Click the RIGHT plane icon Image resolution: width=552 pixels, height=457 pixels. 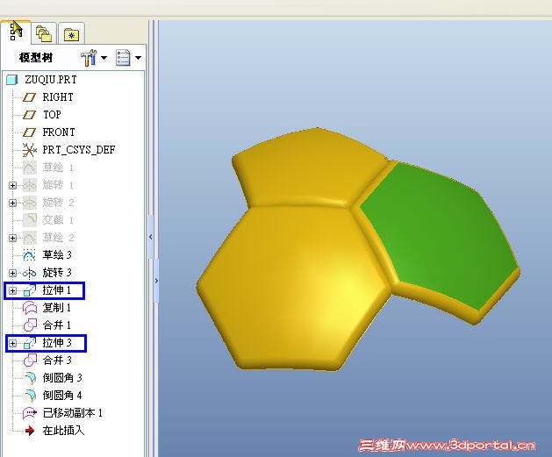(x=30, y=97)
